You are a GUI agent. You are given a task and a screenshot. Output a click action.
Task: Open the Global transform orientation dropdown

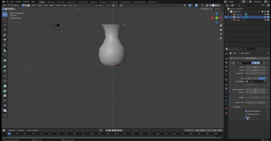pos(101,5)
